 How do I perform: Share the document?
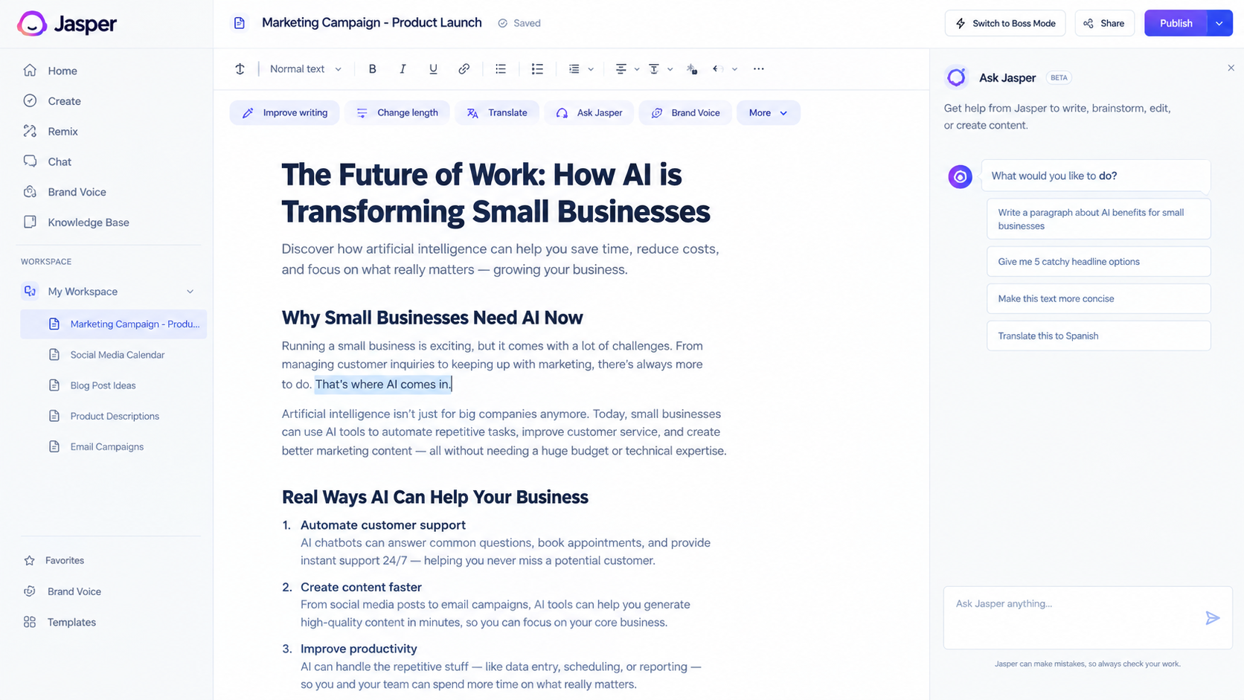(1104, 23)
